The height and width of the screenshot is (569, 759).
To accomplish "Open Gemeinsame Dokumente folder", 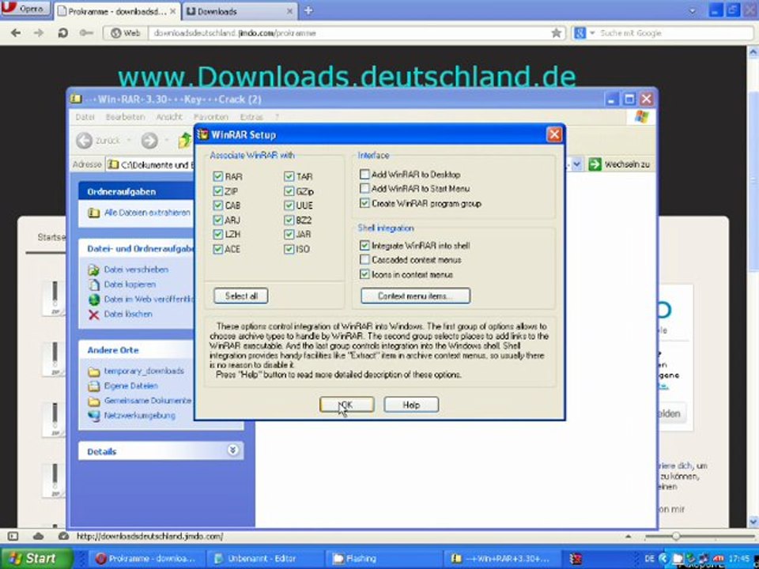I will pyautogui.click(x=148, y=401).
